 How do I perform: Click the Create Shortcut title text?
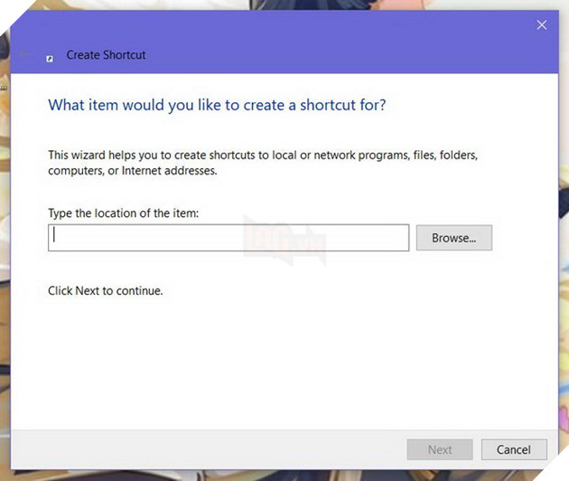click(x=106, y=55)
